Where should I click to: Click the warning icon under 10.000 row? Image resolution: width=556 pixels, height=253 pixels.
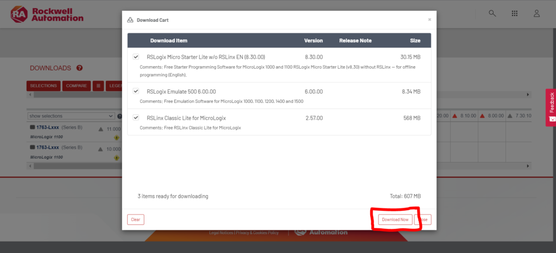point(116,158)
